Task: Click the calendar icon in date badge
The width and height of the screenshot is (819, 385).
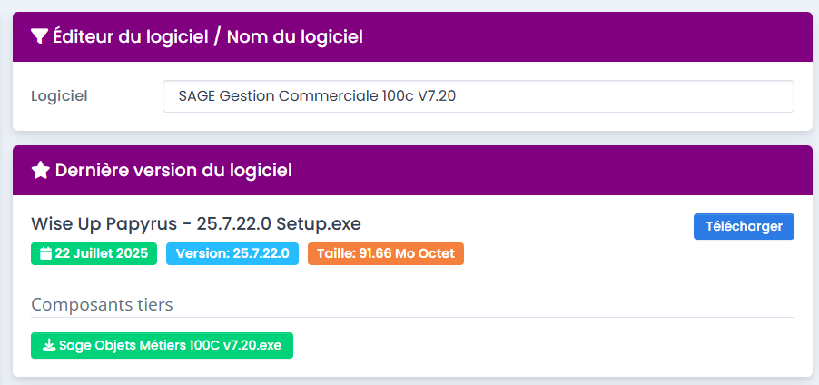Action: (x=45, y=253)
